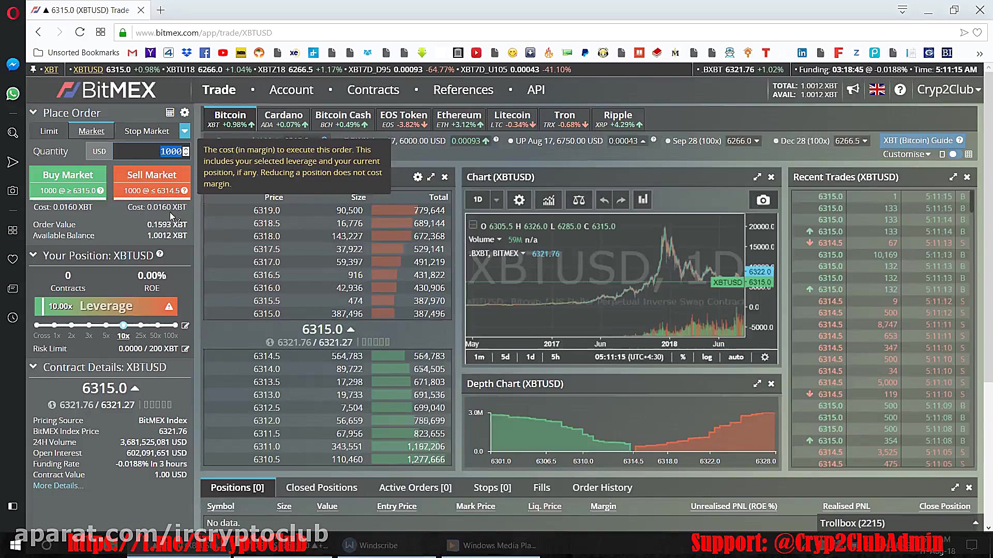993x558 pixels.
Task: Open the Account menu
Action: point(291,90)
